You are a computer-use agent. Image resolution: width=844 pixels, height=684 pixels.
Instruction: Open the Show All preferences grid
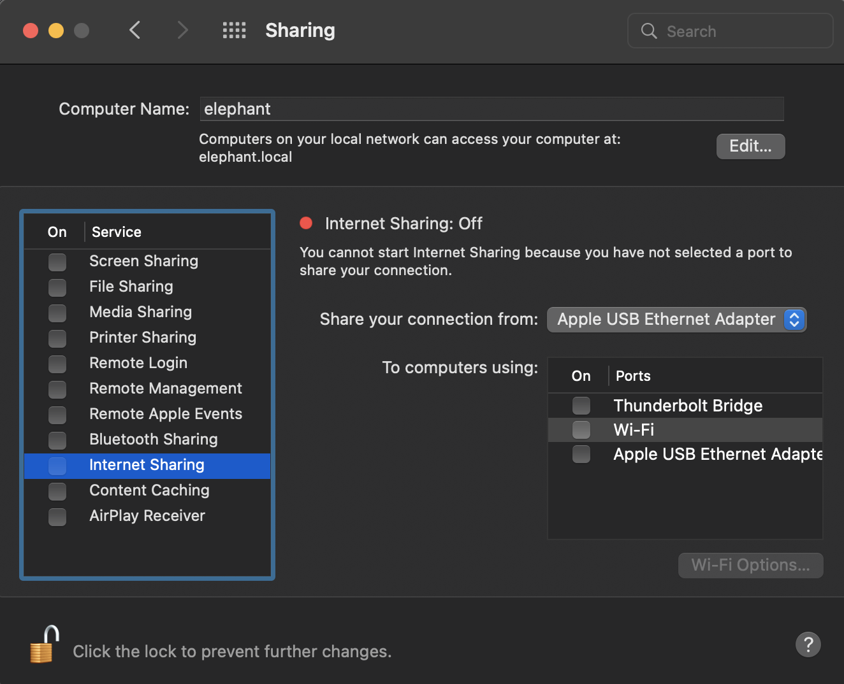tap(234, 30)
